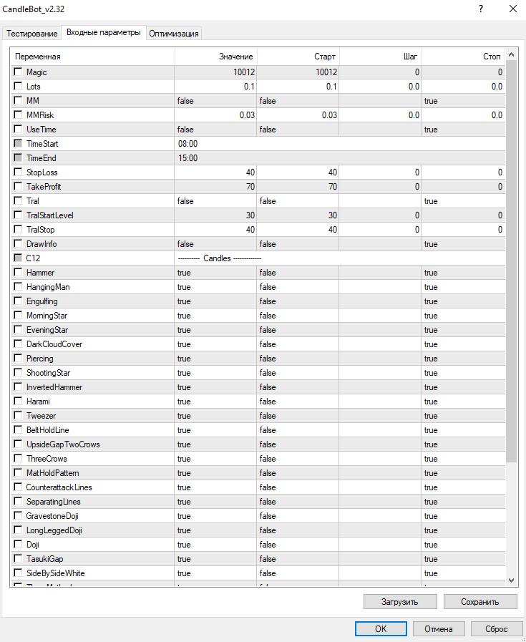Open the Оптимизация tab
The width and height of the screenshot is (526, 642).
click(x=175, y=34)
